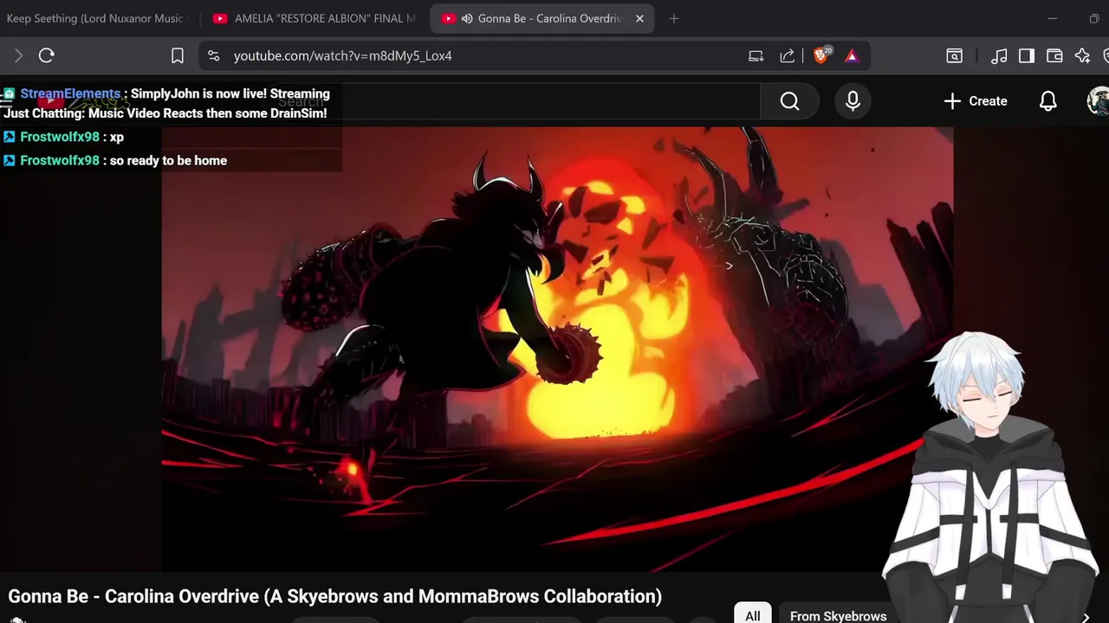Click the URL address bar text
Image resolution: width=1109 pixels, height=623 pixels.
tap(342, 55)
